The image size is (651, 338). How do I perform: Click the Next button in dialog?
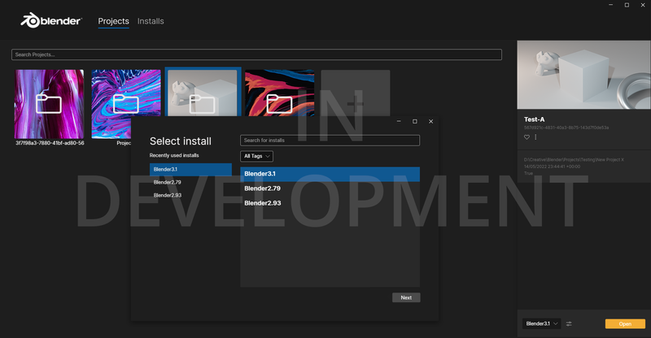tap(406, 297)
